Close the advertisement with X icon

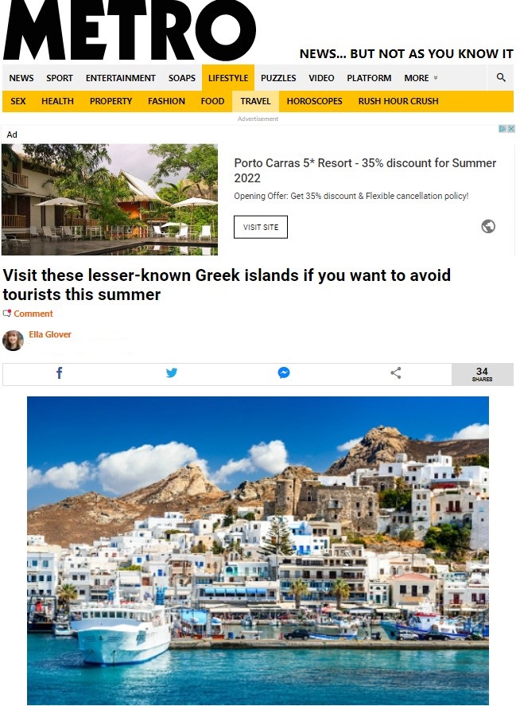pyautogui.click(x=511, y=129)
